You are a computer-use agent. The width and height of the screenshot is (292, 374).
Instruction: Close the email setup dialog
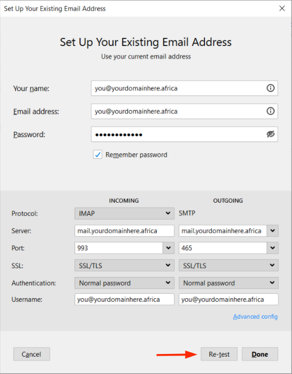pos(282,8)
